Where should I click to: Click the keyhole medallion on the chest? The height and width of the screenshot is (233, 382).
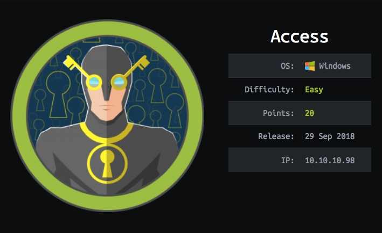point(107,164)
